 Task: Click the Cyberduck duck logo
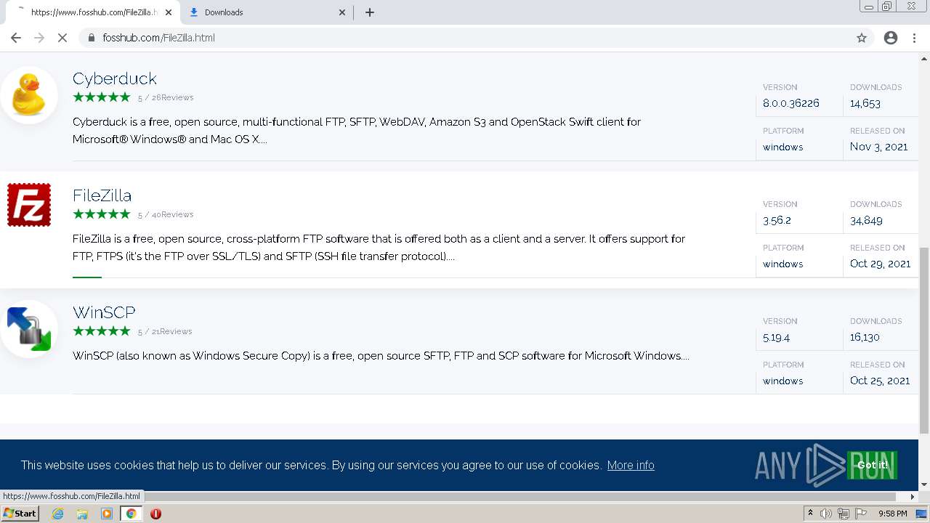tap(29, 94)
